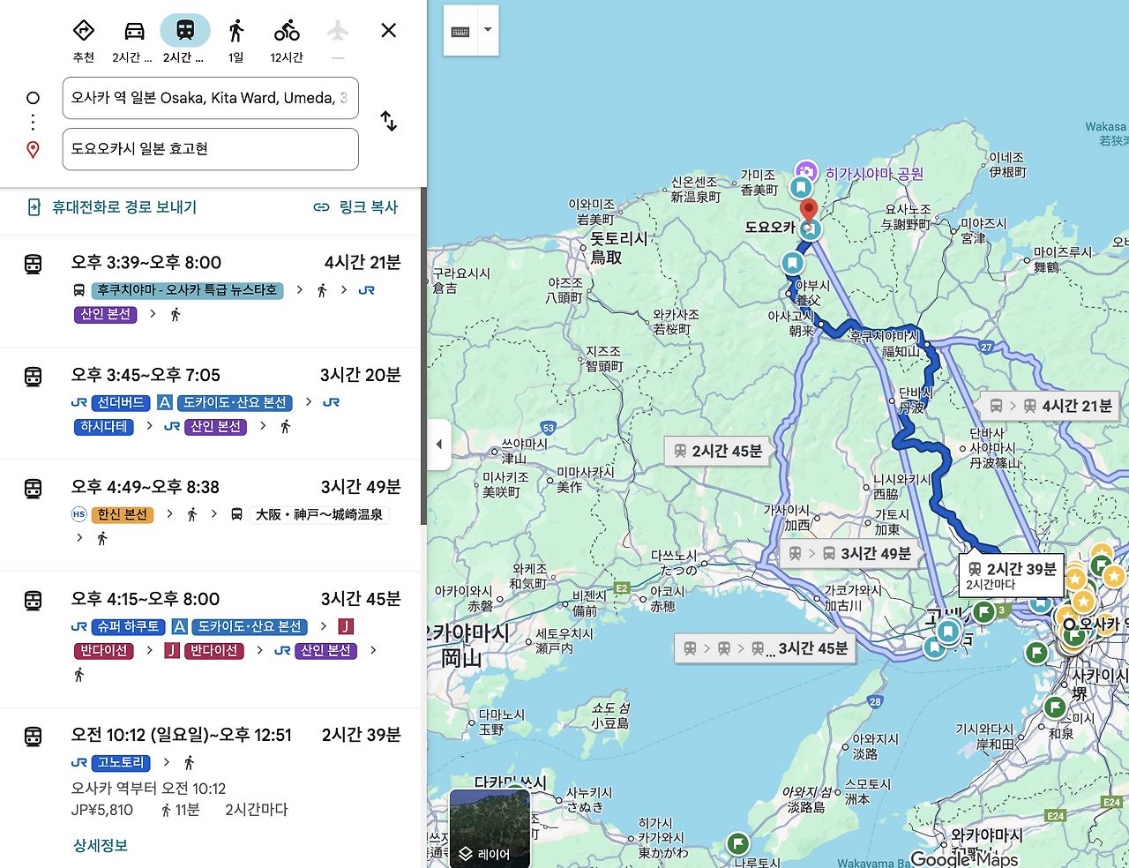Click the 고노토리 train badge
The width and height of the screenshot is (1129, 868).
122,763
